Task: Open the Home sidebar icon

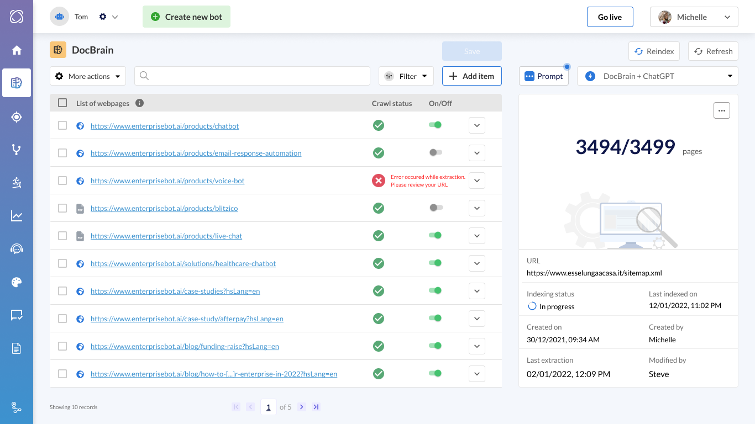Action: [x=16, y=49]
